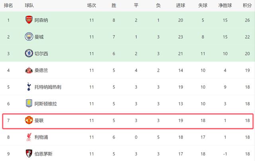Click the 利物浦 team name
The height and width of the screenshot is (161, 255).
pyautogui.click(x=41, y=137)
